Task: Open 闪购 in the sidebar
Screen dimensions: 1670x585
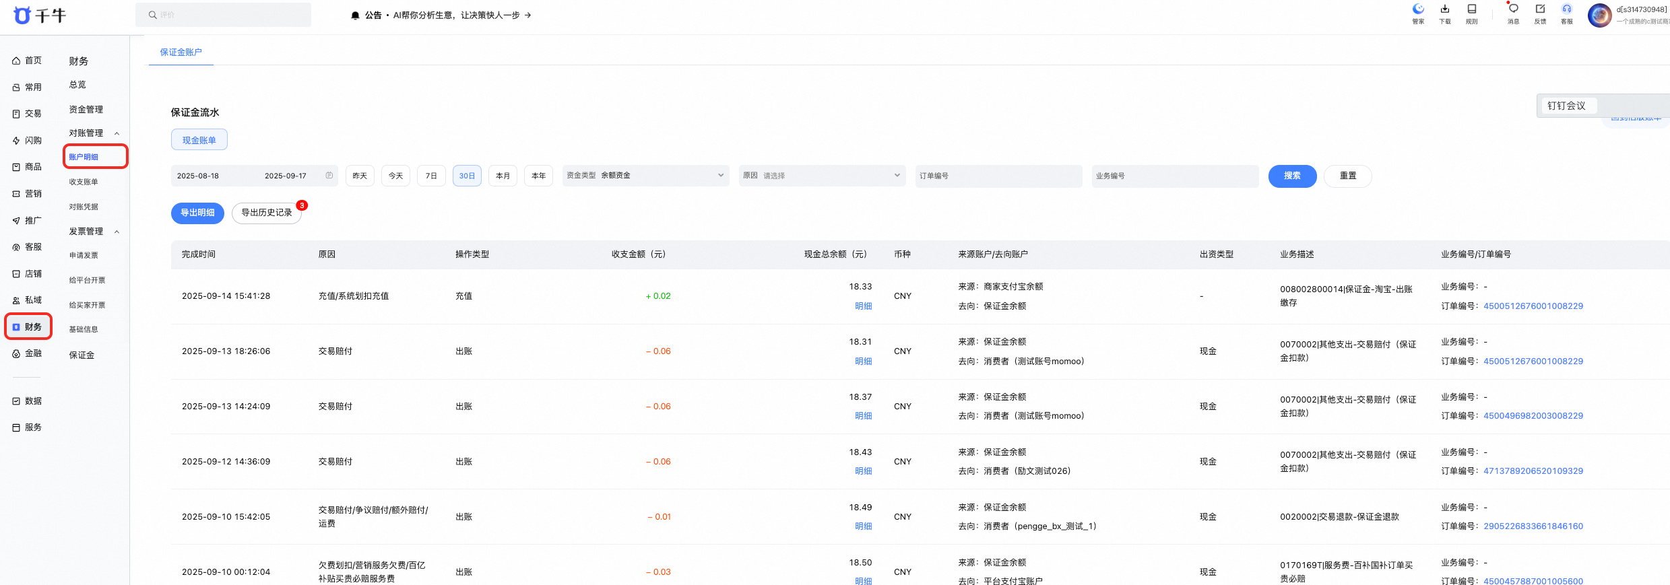Action: tap(27, 141)
